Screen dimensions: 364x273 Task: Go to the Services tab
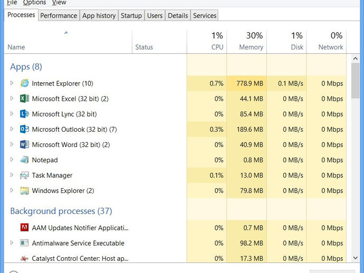click(205, 15)
